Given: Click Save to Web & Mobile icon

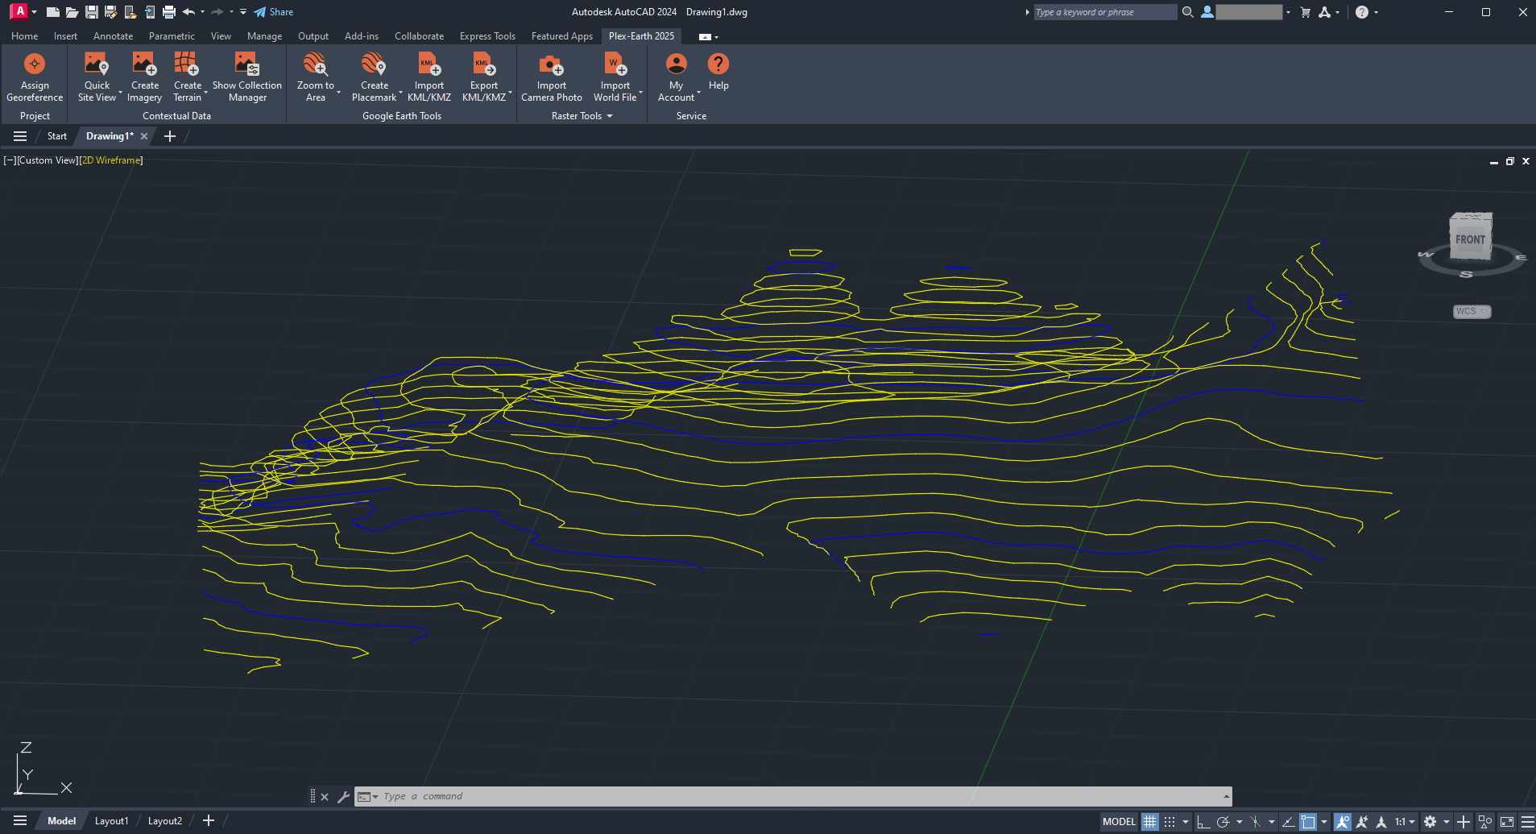Looking at the screenshot, I should click(150, 12).
